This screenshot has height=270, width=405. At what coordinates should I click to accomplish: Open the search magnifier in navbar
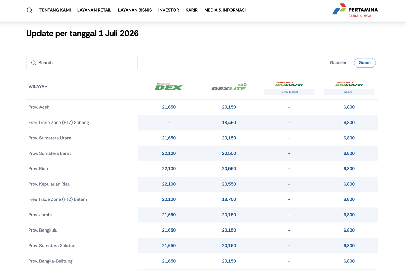pos(30,10)
